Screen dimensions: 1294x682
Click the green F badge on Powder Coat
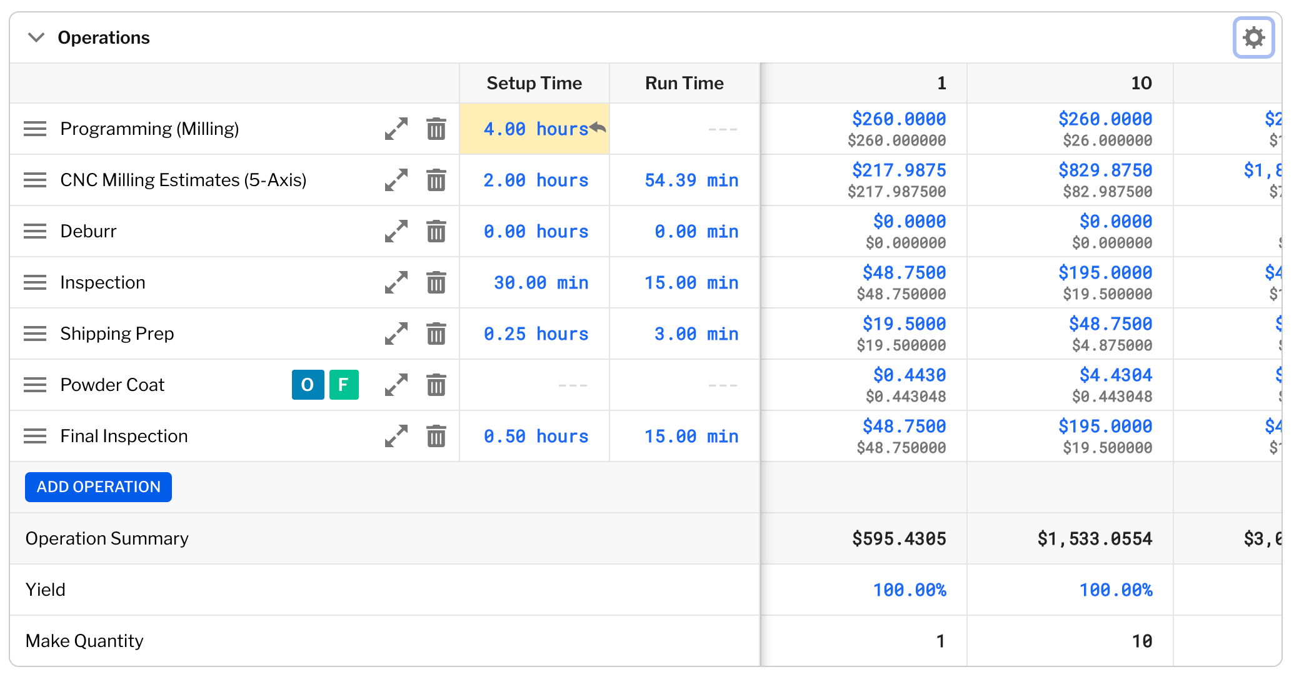[344, 385]
